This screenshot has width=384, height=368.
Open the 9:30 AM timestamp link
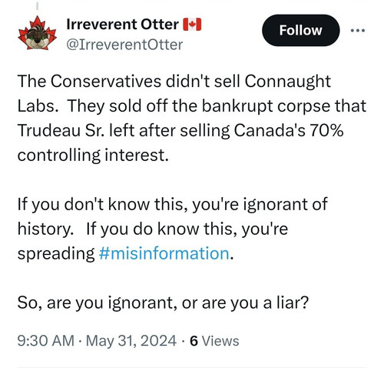click(46, 341)
